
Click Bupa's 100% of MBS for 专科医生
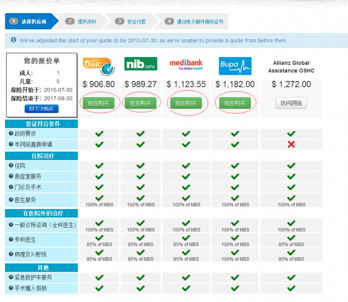click(x=235, y=244)
